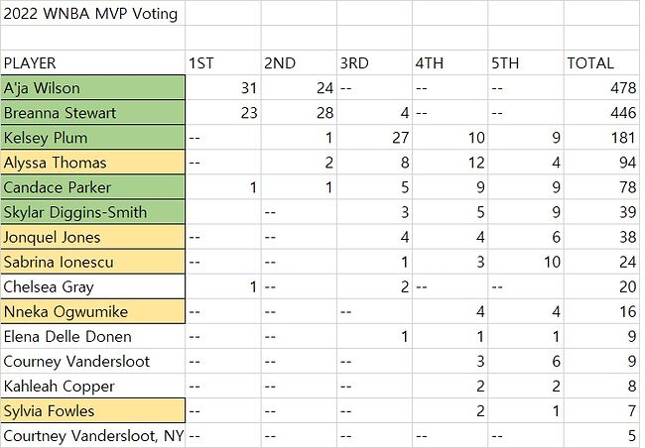645x448 pixels.
Task: Select the PLAYER column header cell
Action: [92, 62]
